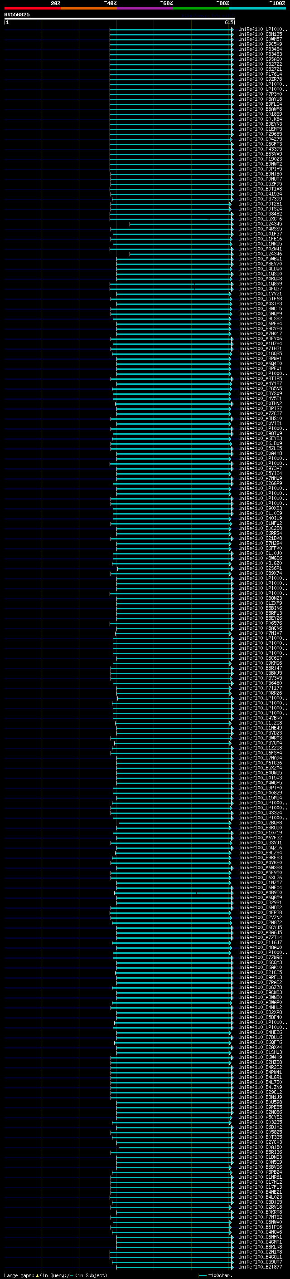This screenshot has height=1279, width=290.
Task: Open hit UniRef100_Q8H135
Action: tap(260, 34)
